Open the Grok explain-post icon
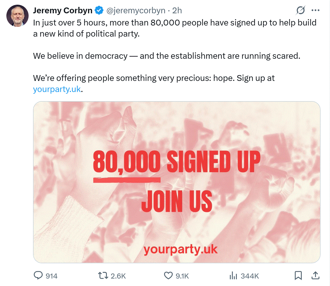The image size is (330, 286). [301, 10]
